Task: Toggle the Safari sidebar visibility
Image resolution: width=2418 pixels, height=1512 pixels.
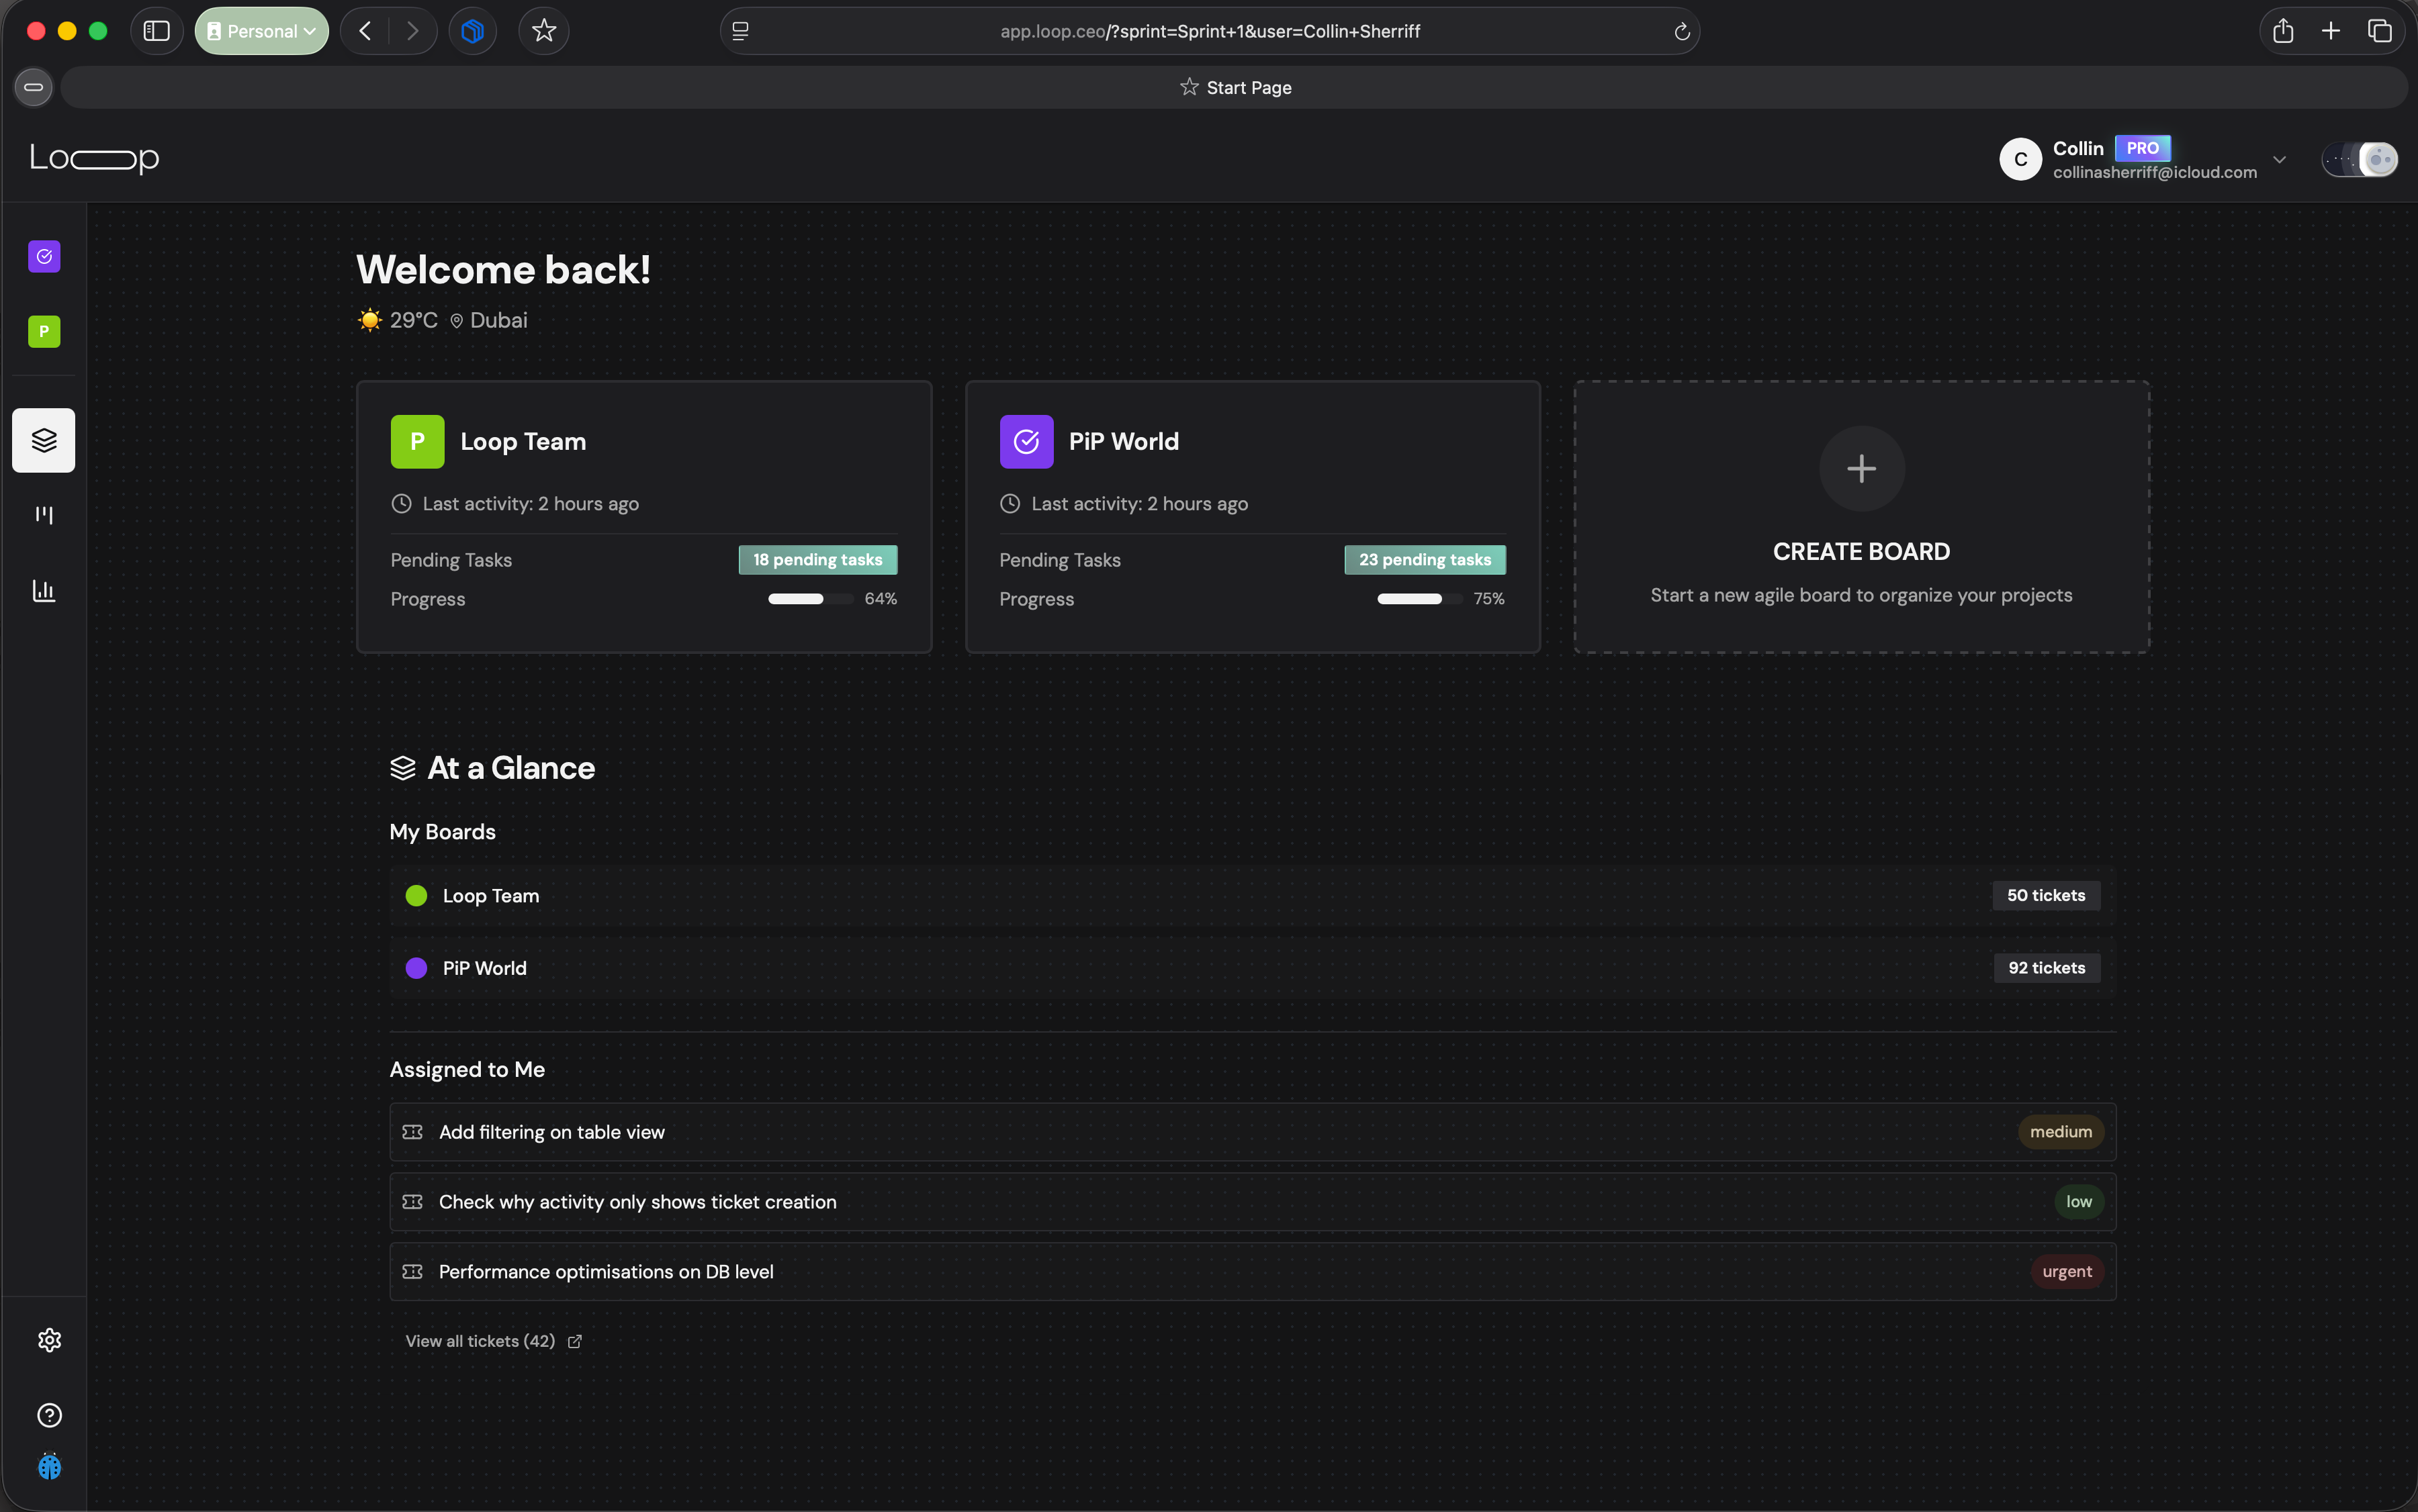Action: (156, 30)
